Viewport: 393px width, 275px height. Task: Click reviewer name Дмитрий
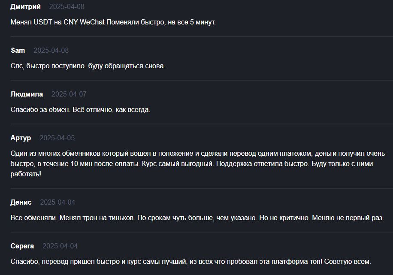coord(25,7)
